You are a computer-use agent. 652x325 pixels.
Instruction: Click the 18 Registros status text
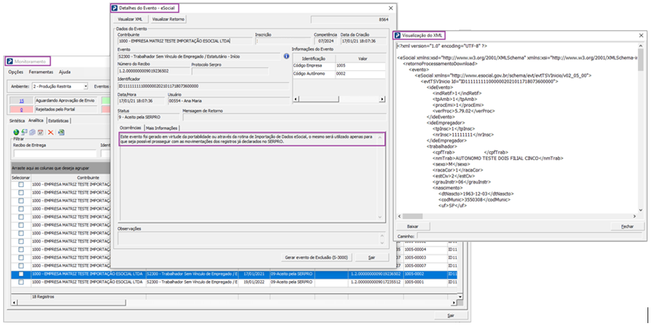[x=43, y=297]
